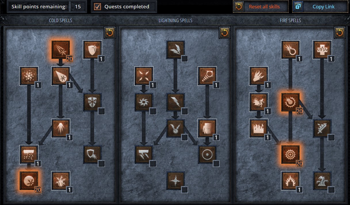Click the Fire Wall skill icon

[x=259, y=128]
